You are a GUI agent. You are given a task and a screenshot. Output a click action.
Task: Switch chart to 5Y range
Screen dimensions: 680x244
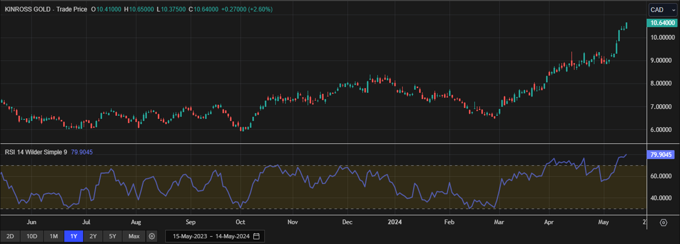click(113, 236)
